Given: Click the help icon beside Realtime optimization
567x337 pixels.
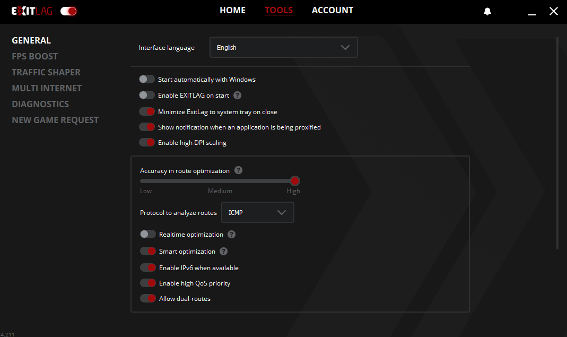Looking at the screenshot, I should click(231, 234).
